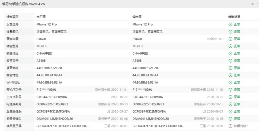Click GCF03974KD2MFGVBA in the 出厂值 column

(x=53, y=111)
